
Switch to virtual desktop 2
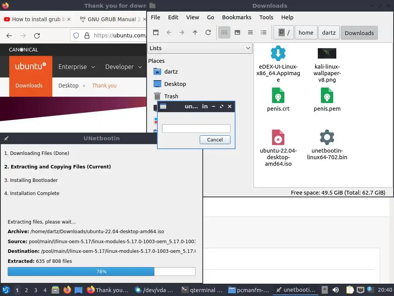(27, 290)
